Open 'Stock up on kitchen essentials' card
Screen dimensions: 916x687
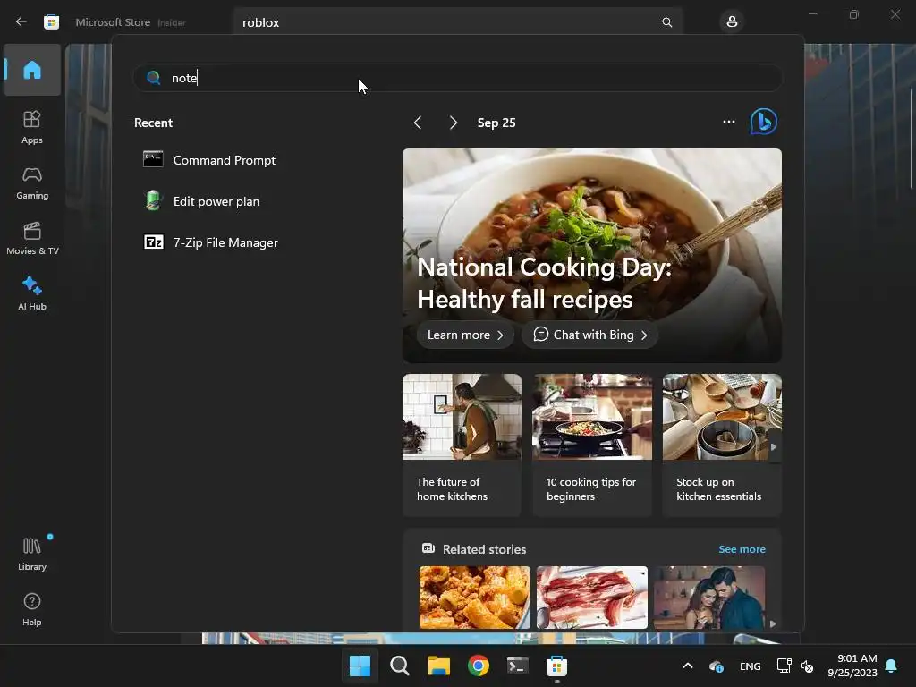pyautogui.click(x=722, y=445)
